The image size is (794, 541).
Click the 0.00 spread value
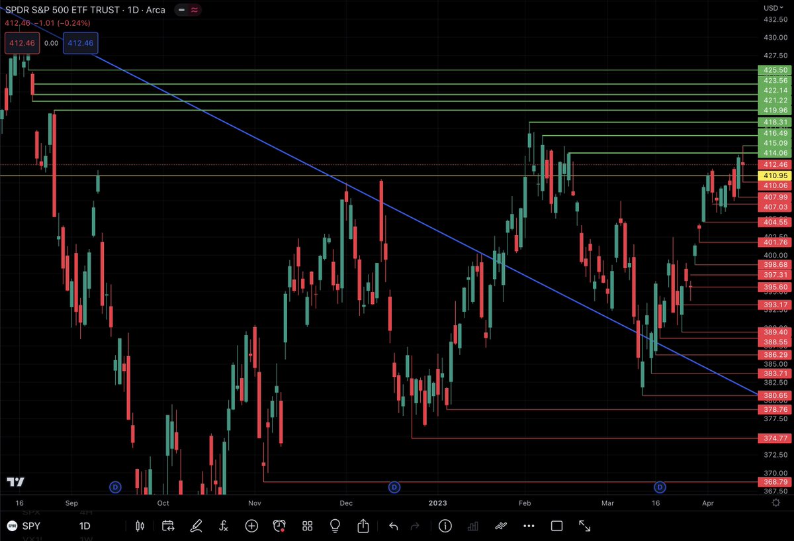[51, 43]
